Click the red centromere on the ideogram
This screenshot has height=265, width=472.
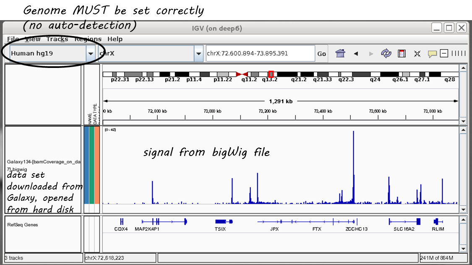(242, 74)
